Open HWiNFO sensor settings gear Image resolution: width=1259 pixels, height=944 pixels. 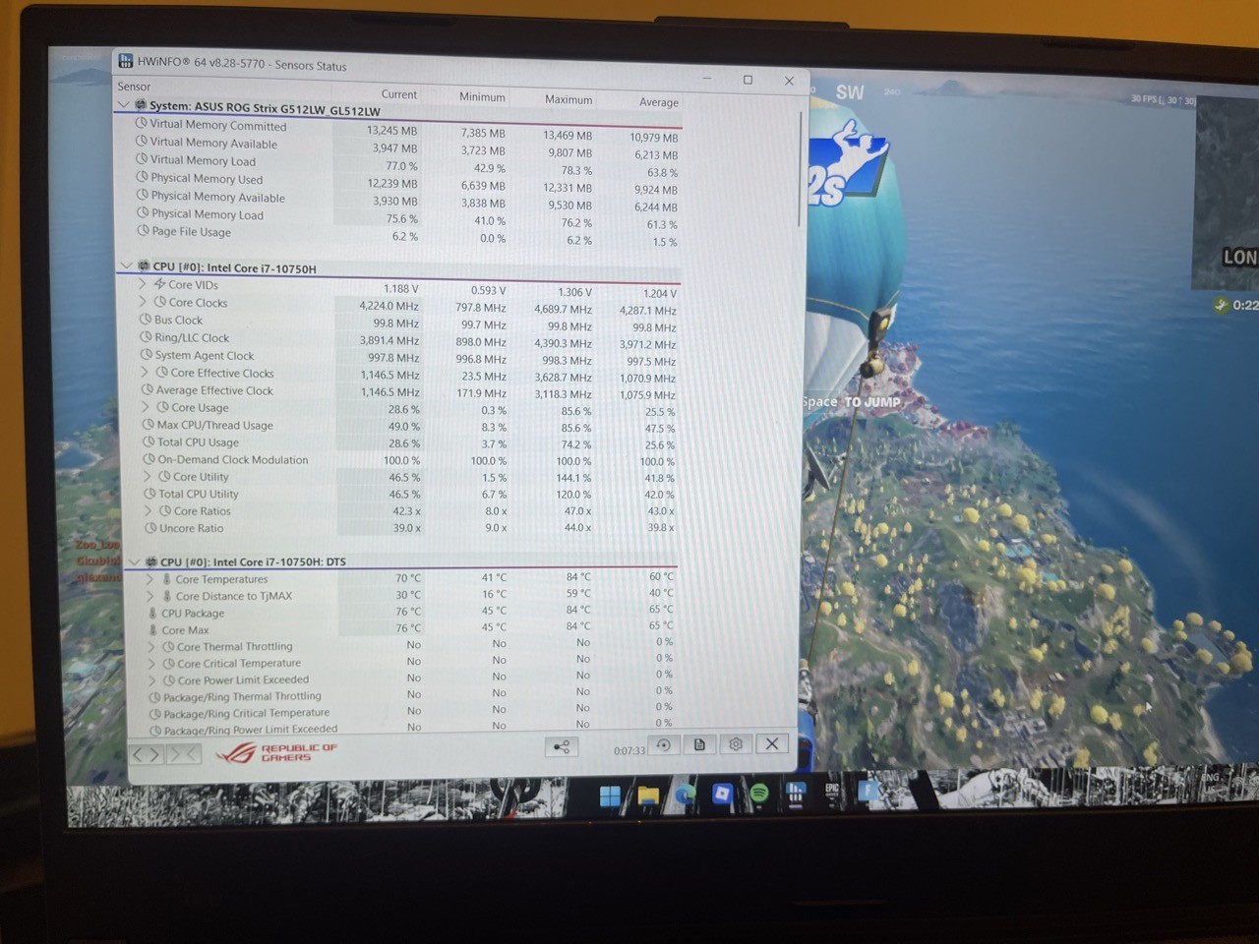736,744
